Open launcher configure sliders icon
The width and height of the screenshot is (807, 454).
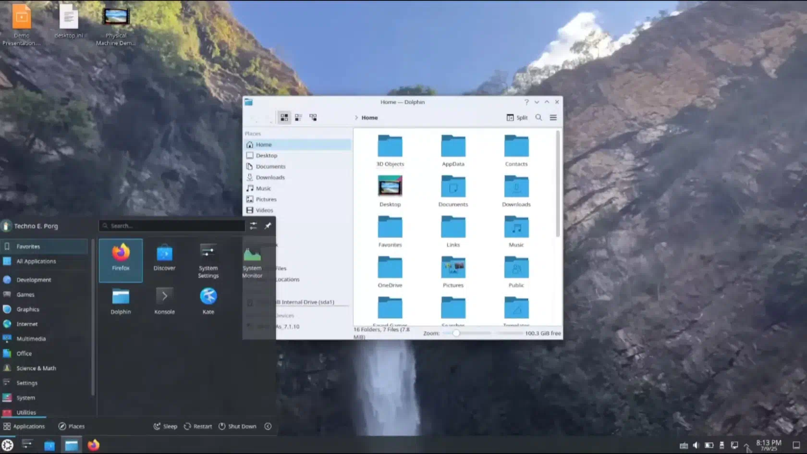[x=253, y=226]
